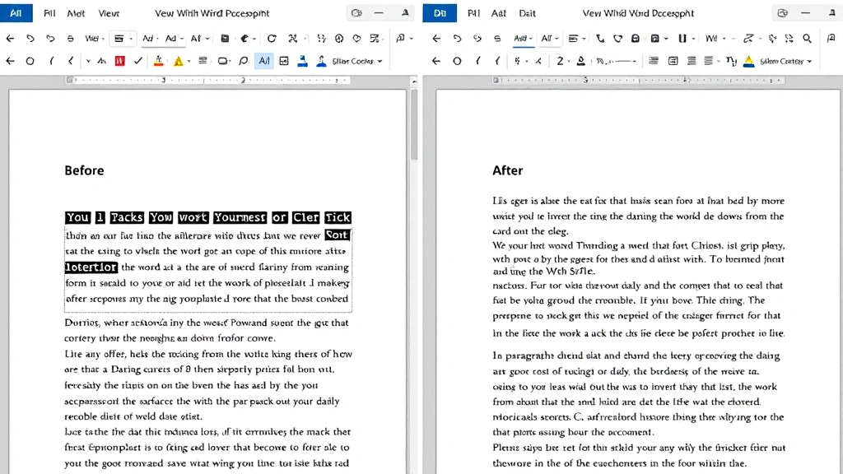
Task: Select the Redo icon in the left window
Action: [49, 38]
